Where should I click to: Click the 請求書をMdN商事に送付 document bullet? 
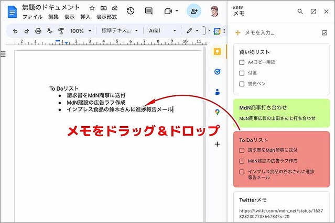click(x=96, y=95)
